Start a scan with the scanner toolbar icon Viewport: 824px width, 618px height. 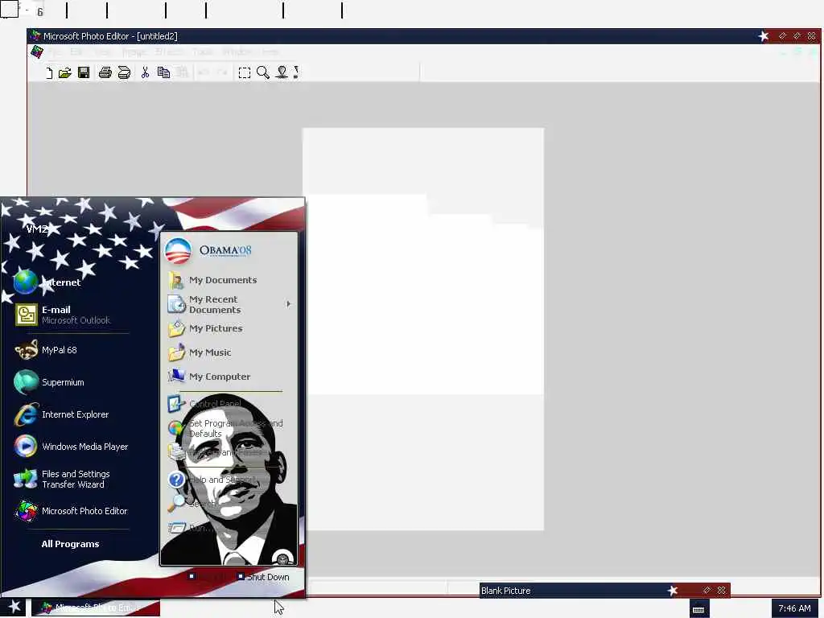tap(124, 72)
